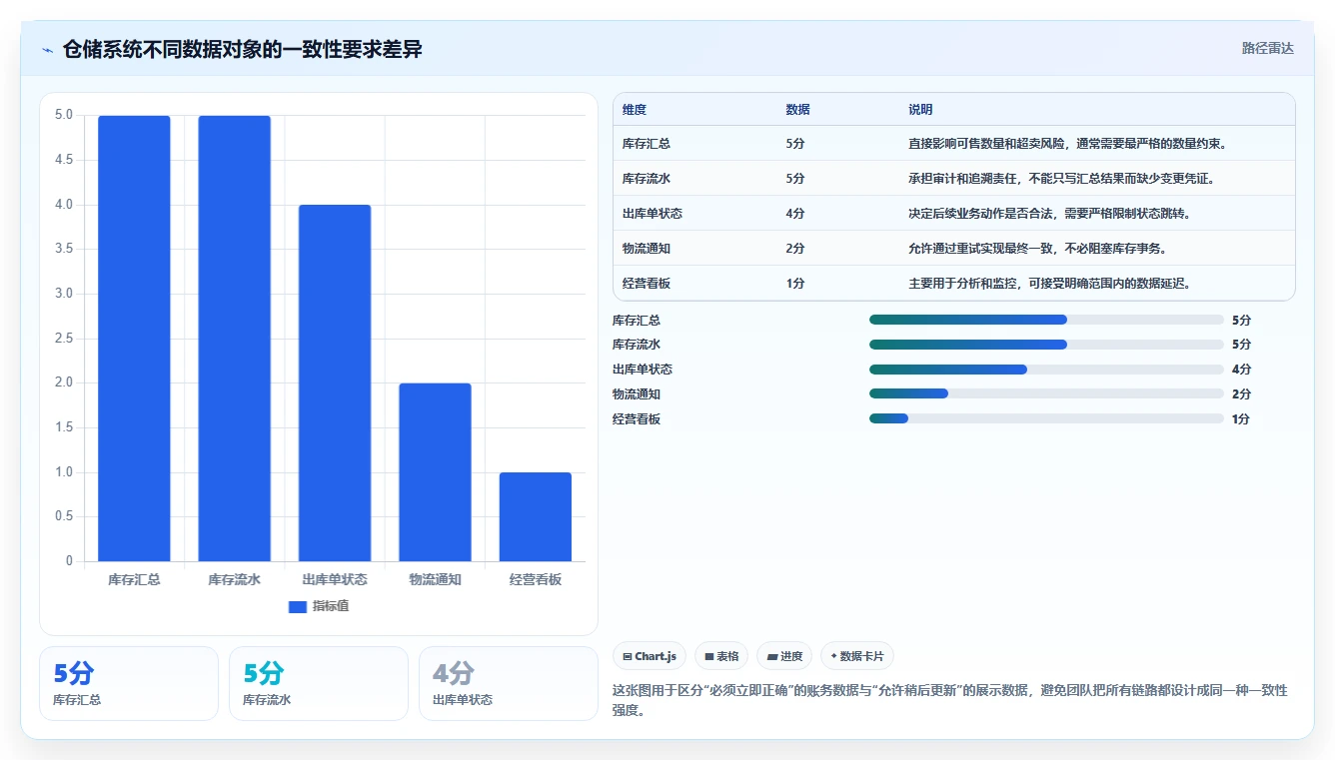Select the 物流通知 cell in the table
This screenshot has width=1335, height=760.
click(x=647, y=249)
